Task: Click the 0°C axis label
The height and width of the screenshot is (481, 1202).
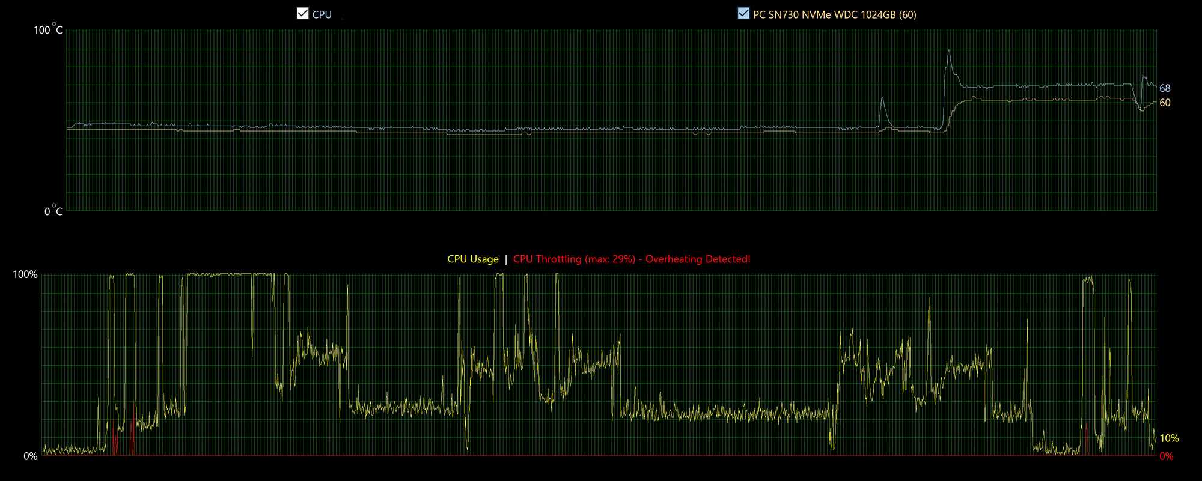Action: [x=53, y=211]
